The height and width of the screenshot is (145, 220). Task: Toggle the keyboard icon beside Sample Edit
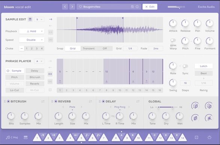[x=30, y=19]
